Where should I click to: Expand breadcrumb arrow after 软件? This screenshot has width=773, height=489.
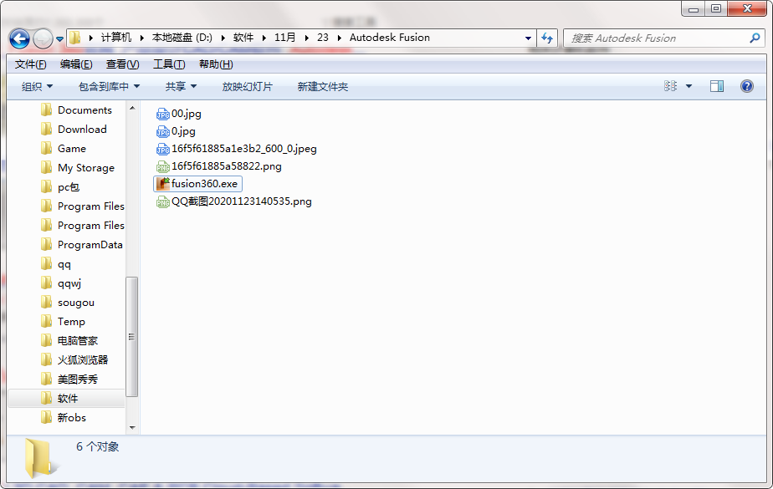click(264, 38)
